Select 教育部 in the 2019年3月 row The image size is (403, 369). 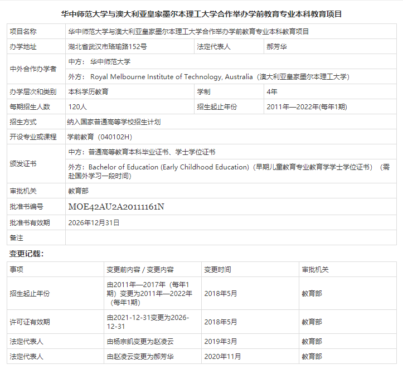pos(312,342)
